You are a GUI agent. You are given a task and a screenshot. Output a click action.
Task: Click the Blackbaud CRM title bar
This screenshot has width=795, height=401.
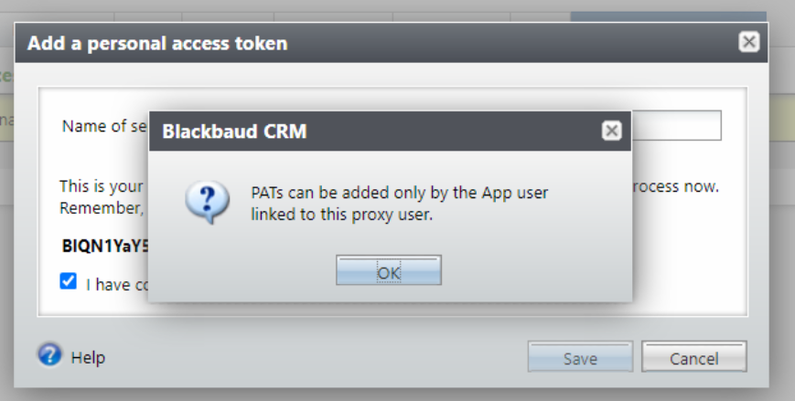366,132
